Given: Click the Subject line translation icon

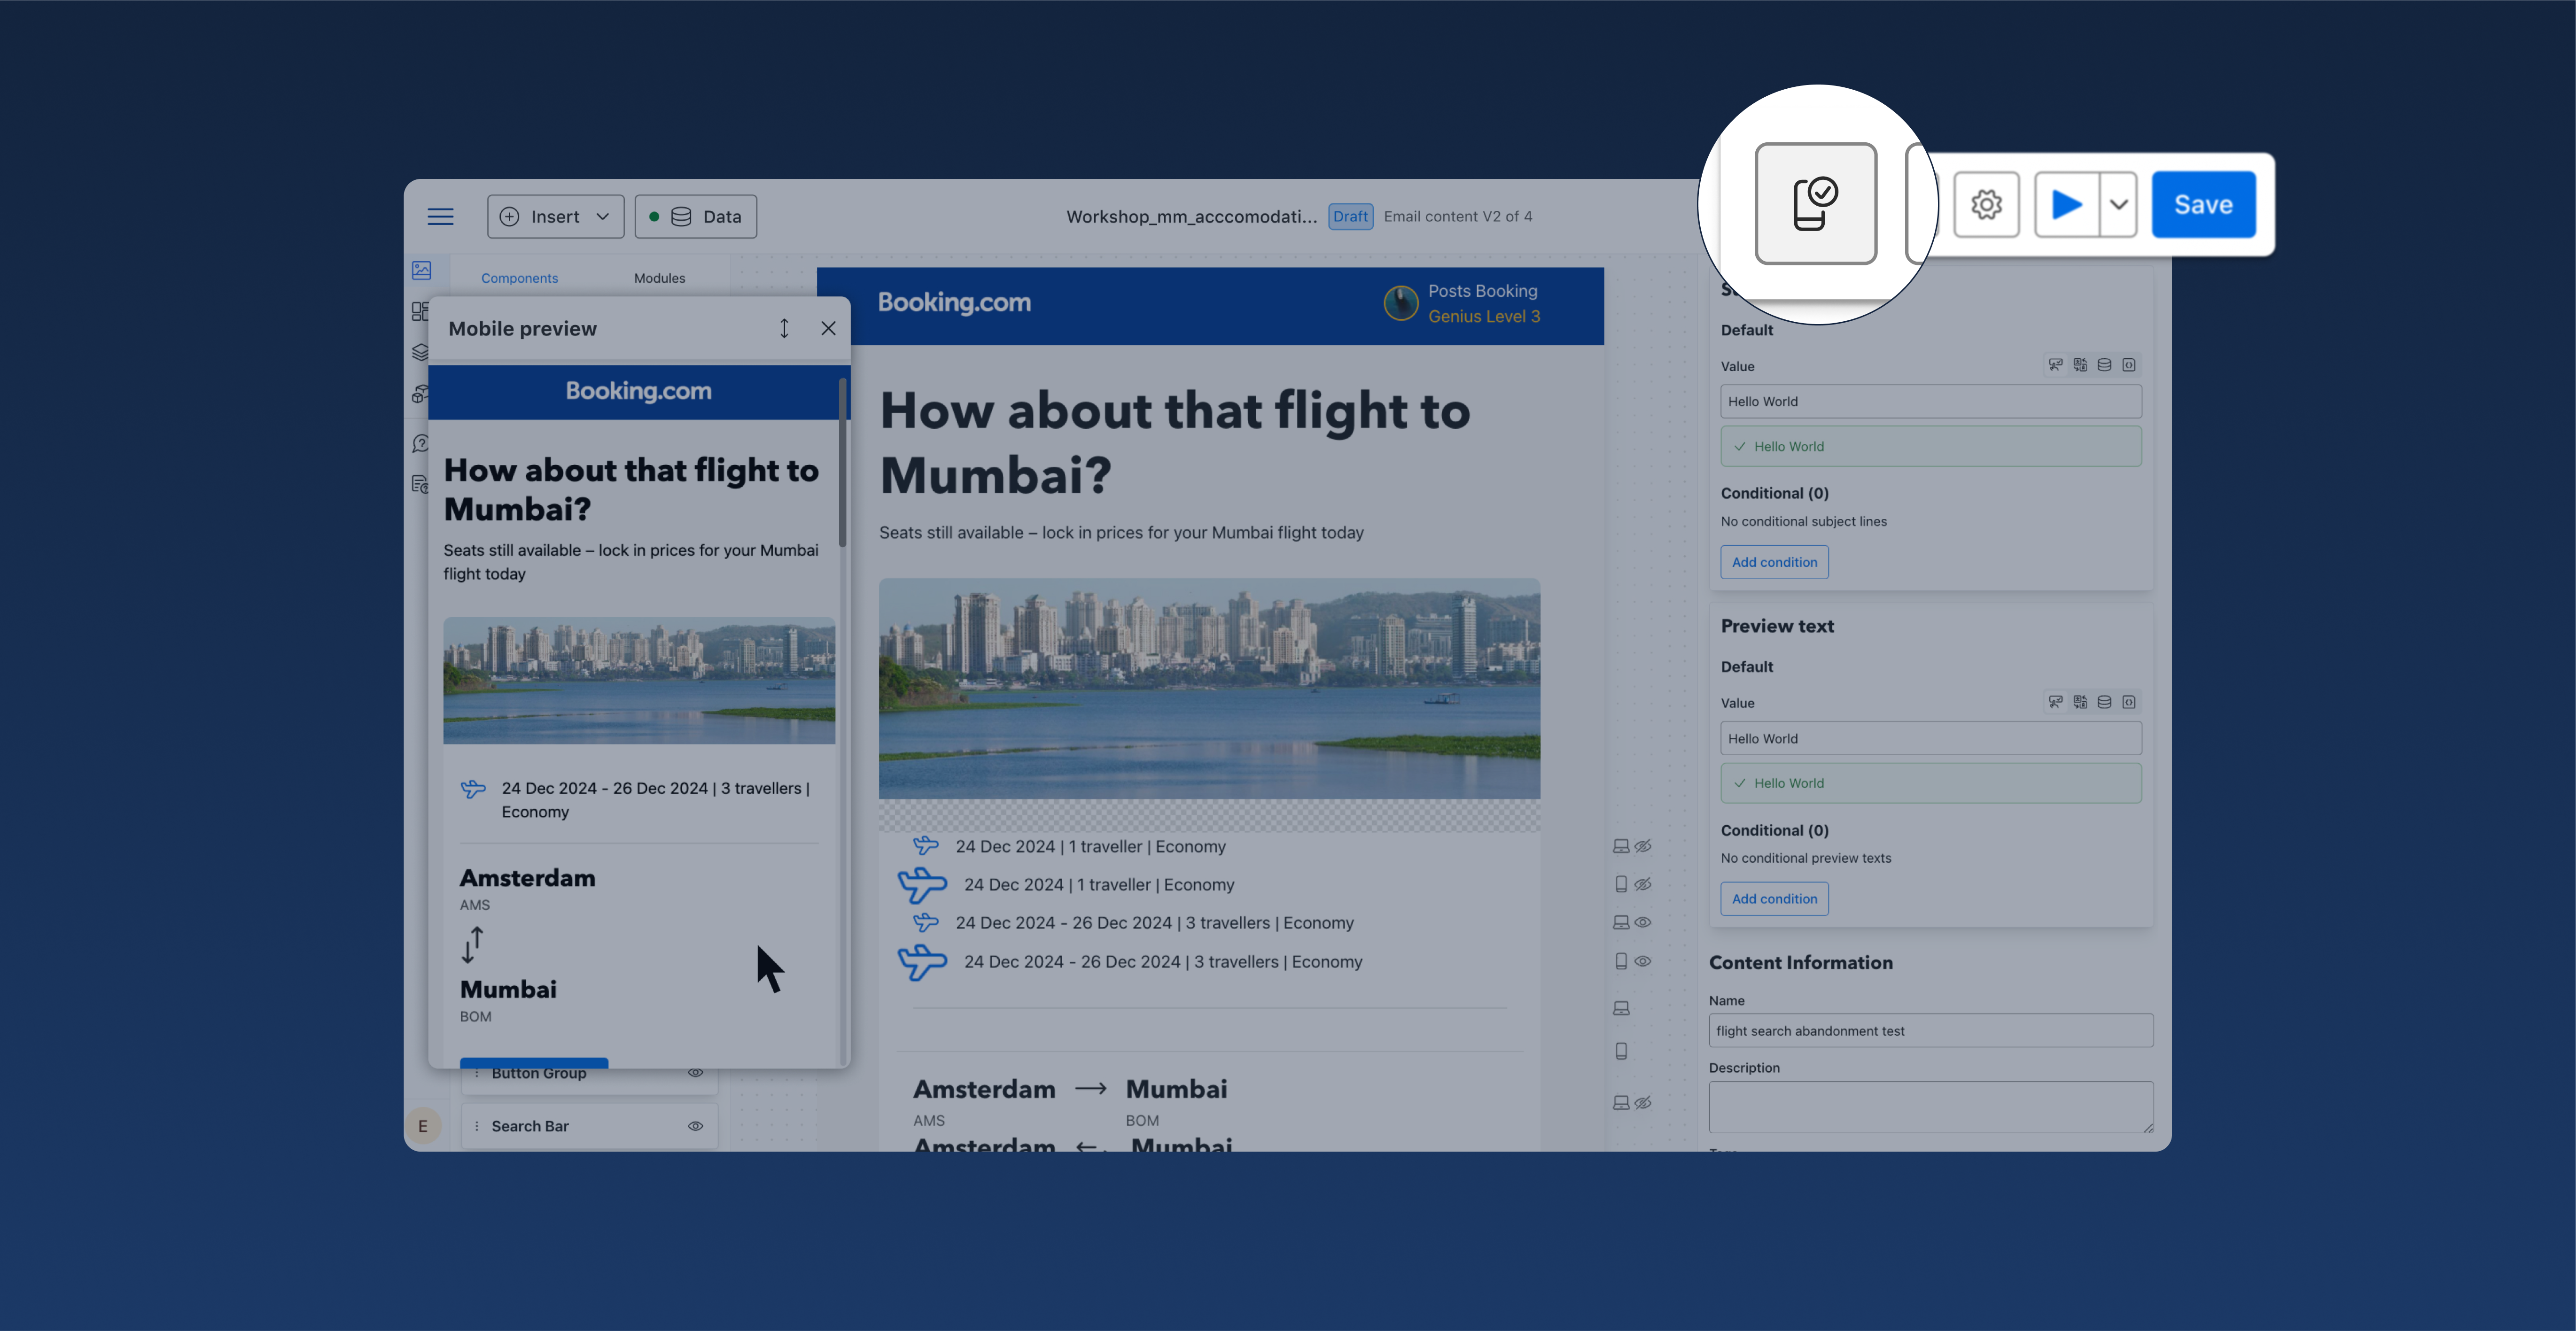Looking at the screenshot, I should point(2080,365).
